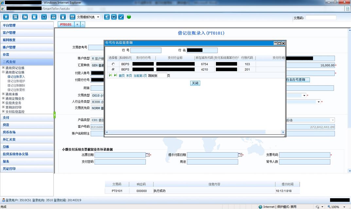Select radio button for row with city code 4210
The height and width of the screenshot is (209, 351).
point(113,70)
